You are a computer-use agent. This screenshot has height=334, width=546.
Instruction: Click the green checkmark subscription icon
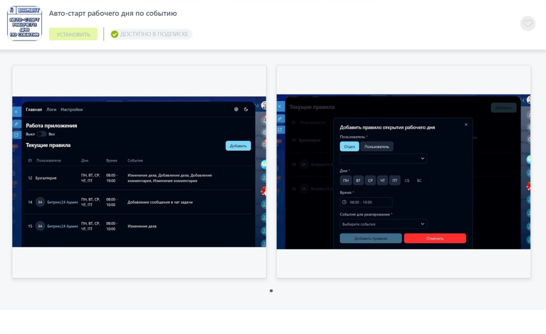click(x=114, y=34)
